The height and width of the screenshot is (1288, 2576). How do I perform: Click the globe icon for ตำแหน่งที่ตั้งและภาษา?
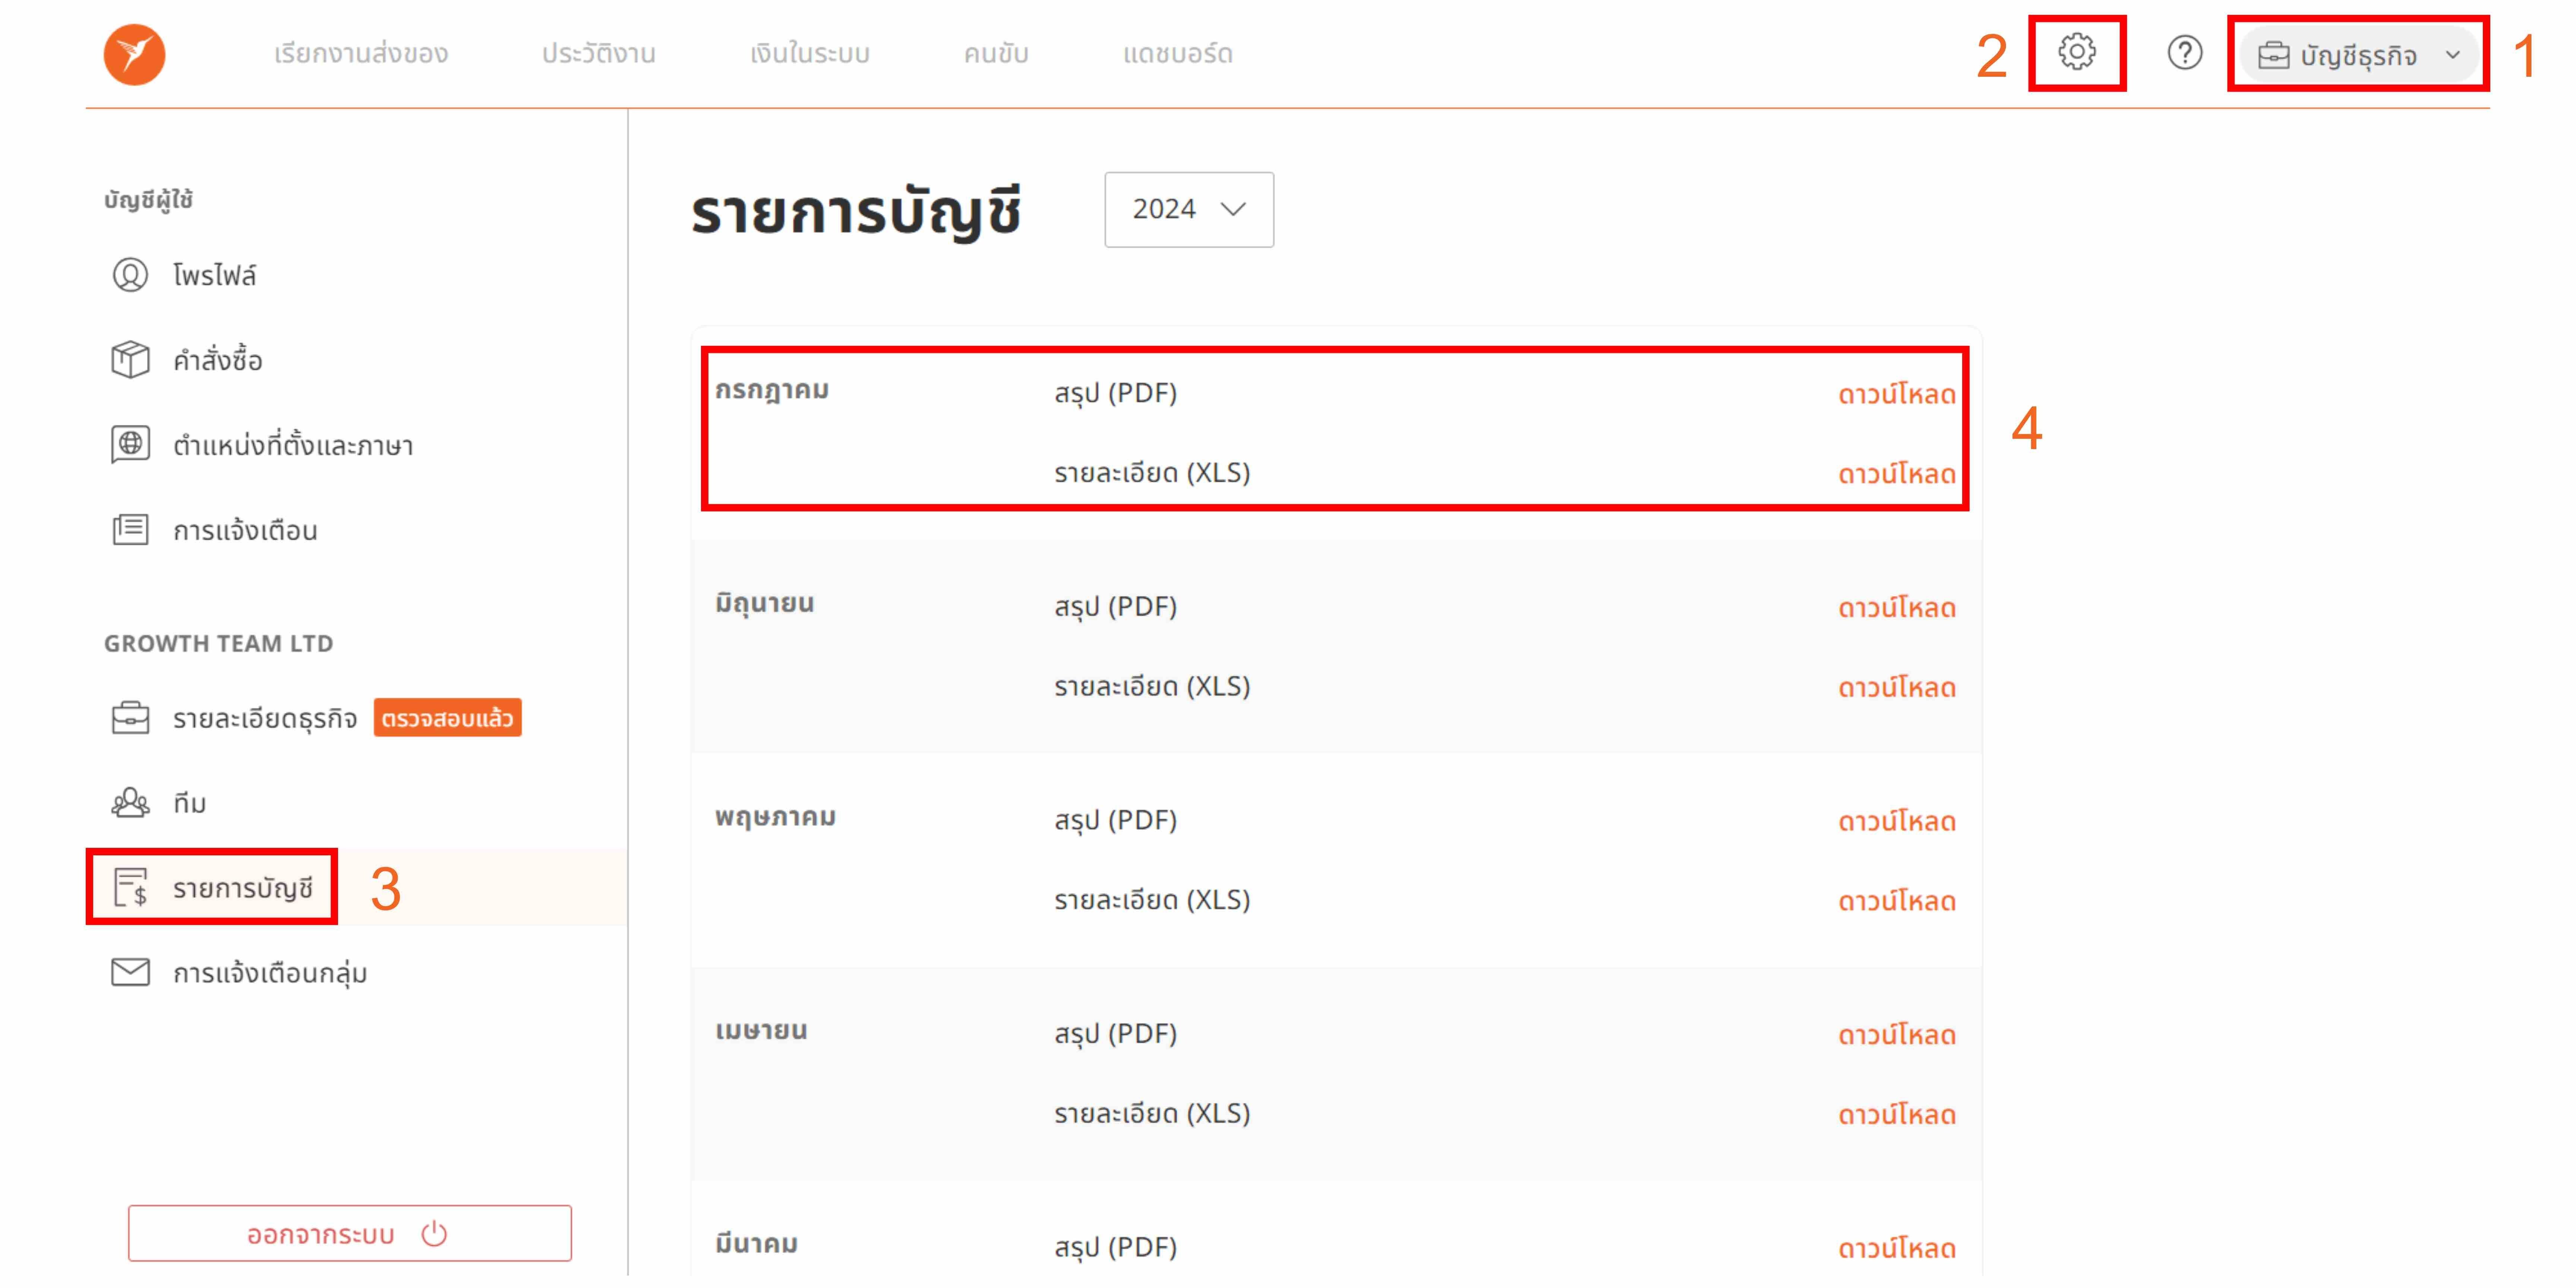[130, 444]
